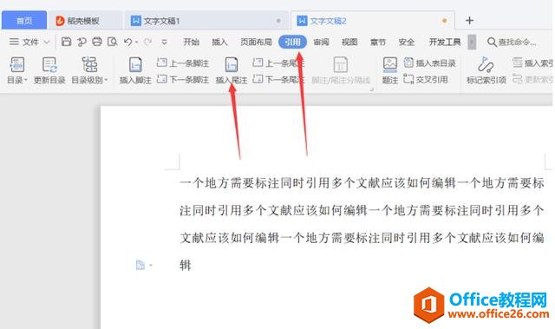Click the 脚注/尾注分隔线 button

pyautogui.click(x=341, y=70)
